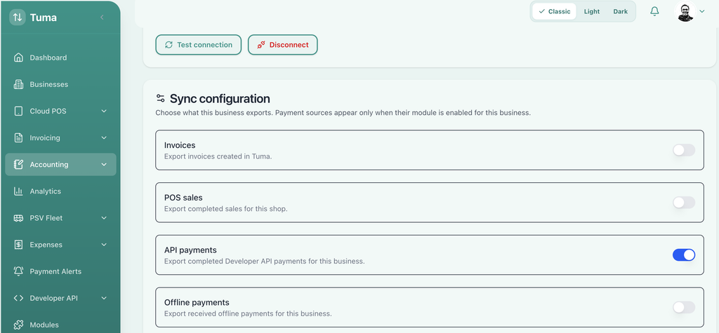Screen dimensions: 719x333
Task: Expand the Developer API submenu chevron
Action: click(x=104, y=298)
